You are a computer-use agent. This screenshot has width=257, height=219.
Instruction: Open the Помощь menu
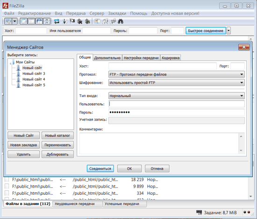point(139,13)
